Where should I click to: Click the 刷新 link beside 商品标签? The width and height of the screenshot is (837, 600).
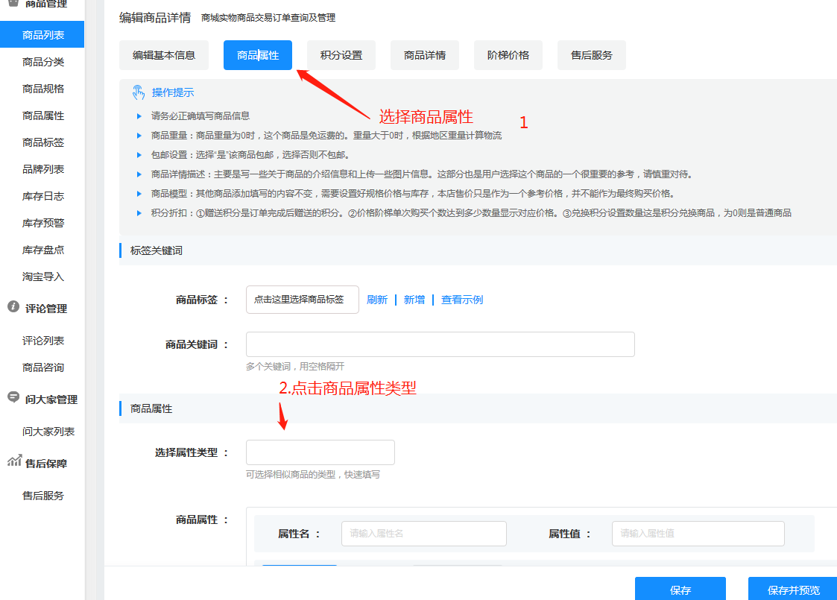pyautogui.click(x=378, y=299)
